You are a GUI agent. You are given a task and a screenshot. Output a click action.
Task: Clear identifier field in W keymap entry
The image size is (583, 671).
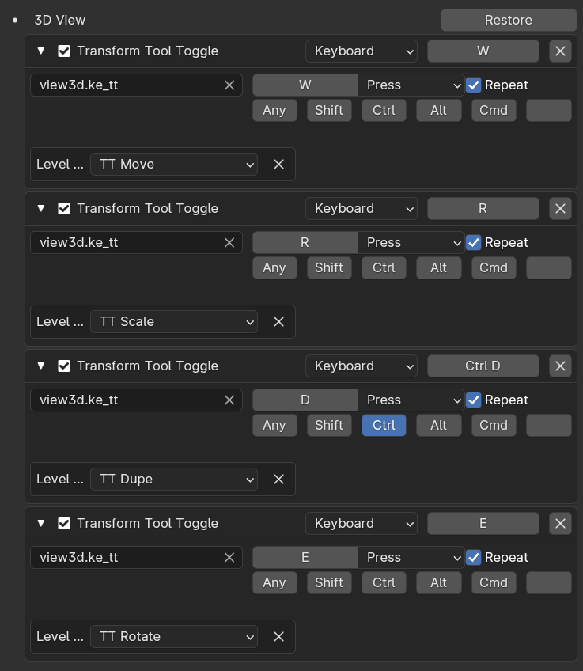[x=229, y=85]
